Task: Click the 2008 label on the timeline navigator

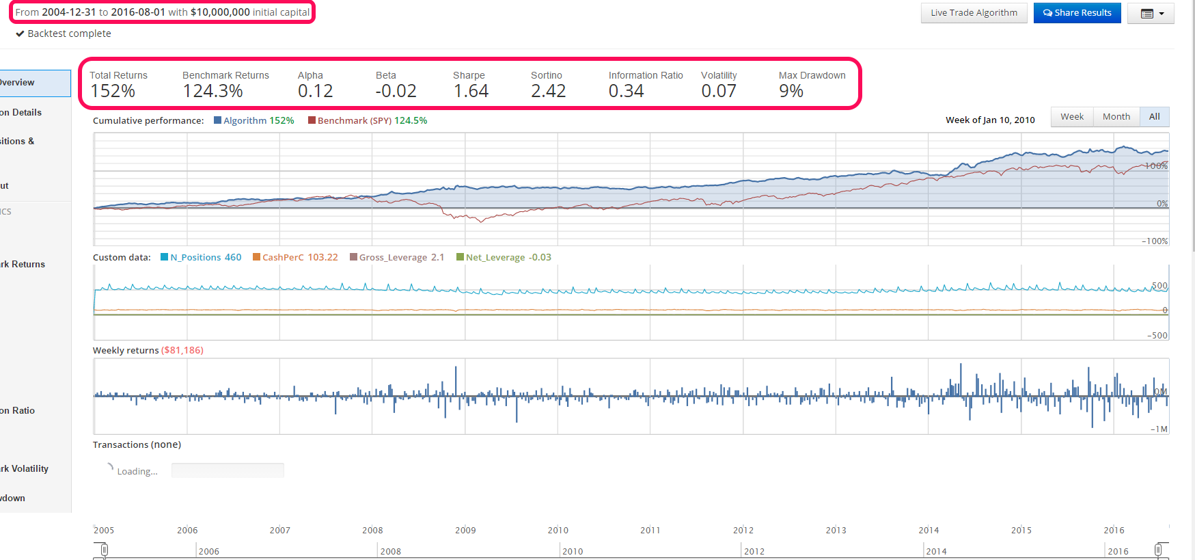Action: (x=391, y=551)
